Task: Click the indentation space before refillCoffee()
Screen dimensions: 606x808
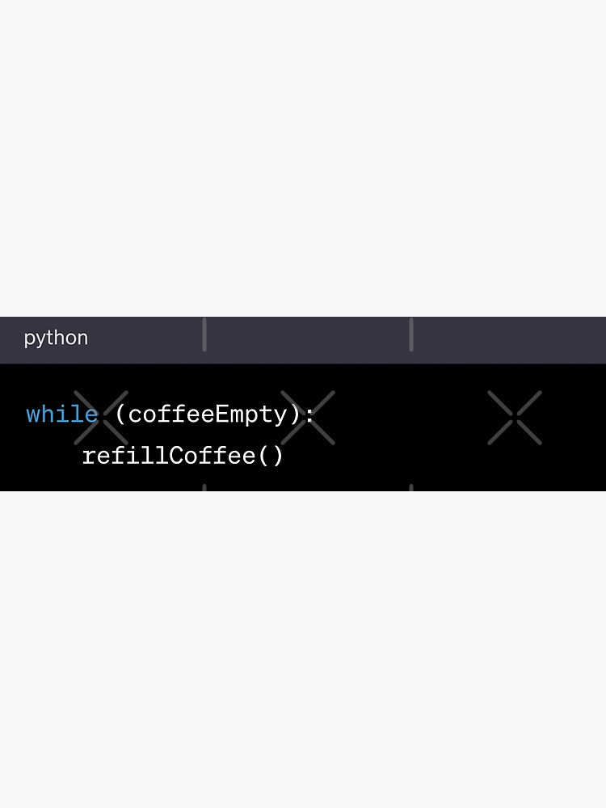Action: 53,456
